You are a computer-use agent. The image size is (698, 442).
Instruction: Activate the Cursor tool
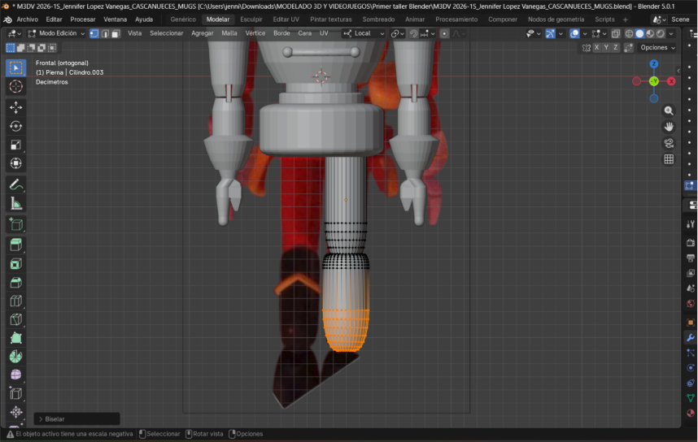[x=15, y=86]
